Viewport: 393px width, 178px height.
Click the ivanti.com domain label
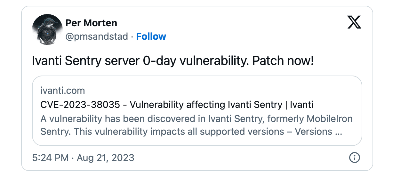(63, 91)
